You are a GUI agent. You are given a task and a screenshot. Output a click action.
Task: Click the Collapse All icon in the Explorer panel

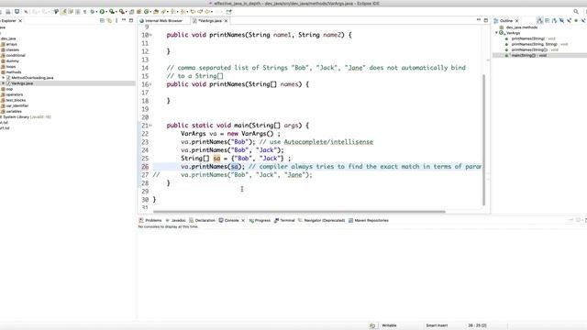point(102,20)
